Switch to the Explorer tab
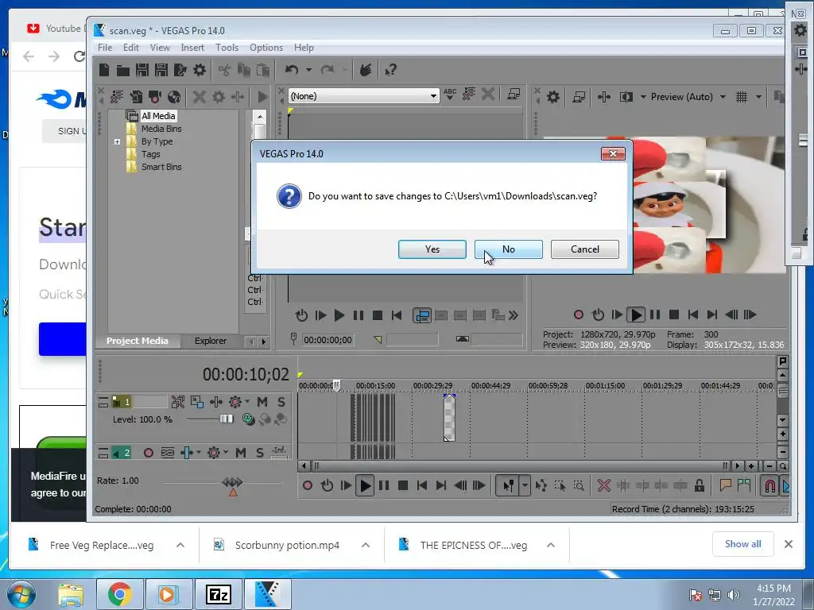 click(210, 341)
